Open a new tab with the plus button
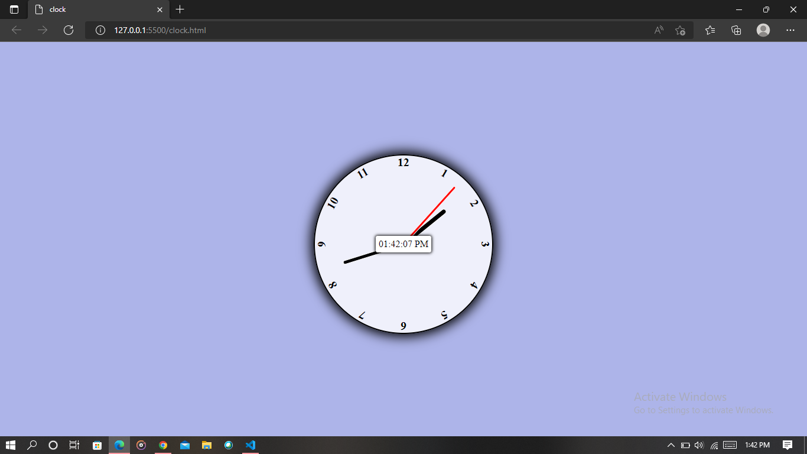This screenshot has width=807, height=454. [180, 9]
